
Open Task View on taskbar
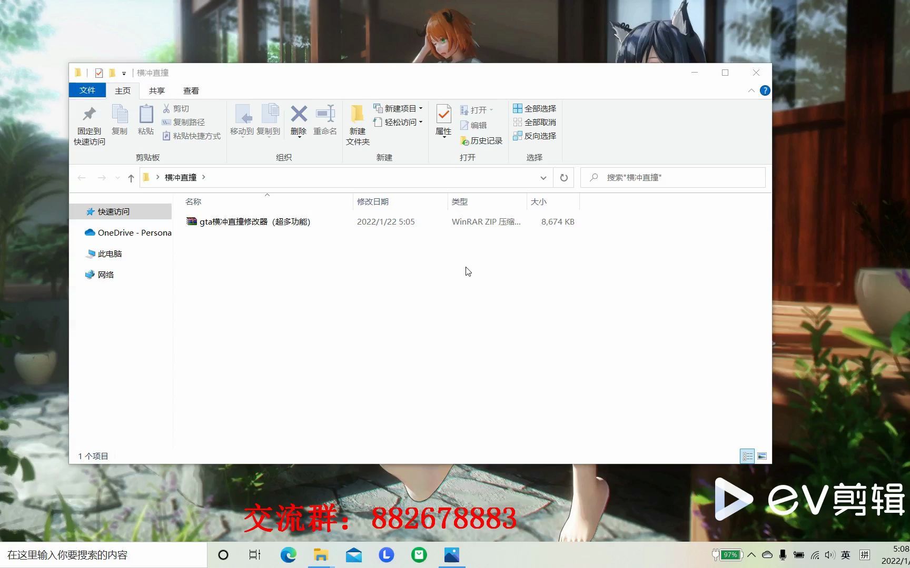[x=255, y=555]
